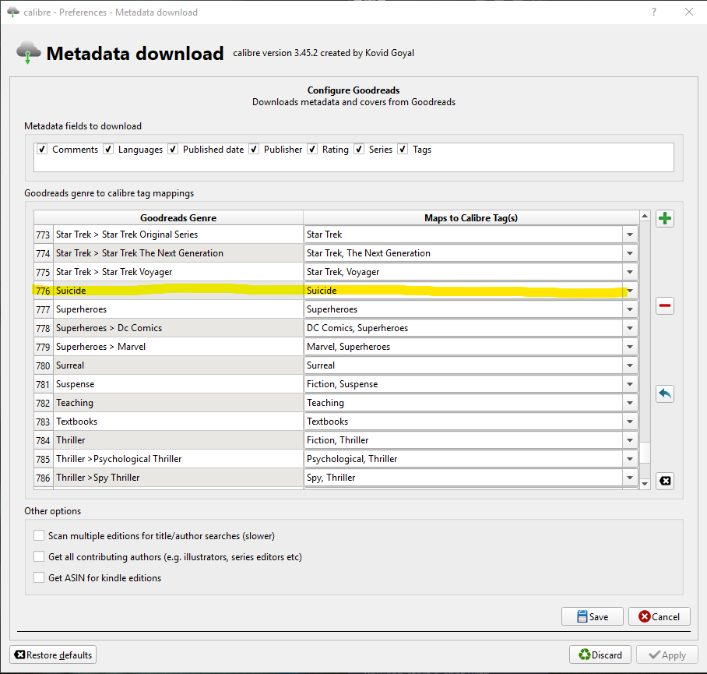Screen dimensions: 707x674
Task: Open dropdown for Psychological, Thriller tags
Action: click(630, 459)
